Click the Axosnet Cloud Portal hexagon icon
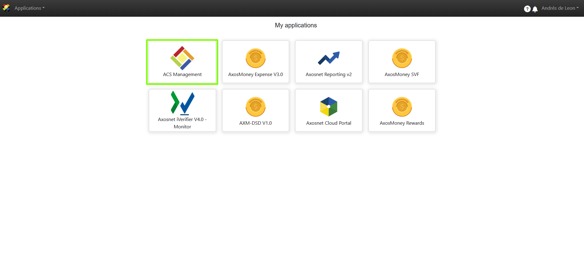Image resolution: width=584 pixels, height=267 pixels. pyautogui.click(x=329, y=107)
